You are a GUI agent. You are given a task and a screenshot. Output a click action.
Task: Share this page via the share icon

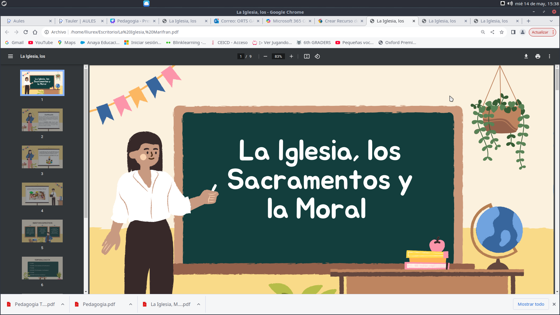pos(492,32)
